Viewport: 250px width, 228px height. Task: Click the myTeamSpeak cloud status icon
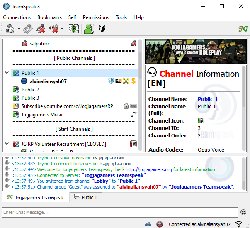pos(148,224)
